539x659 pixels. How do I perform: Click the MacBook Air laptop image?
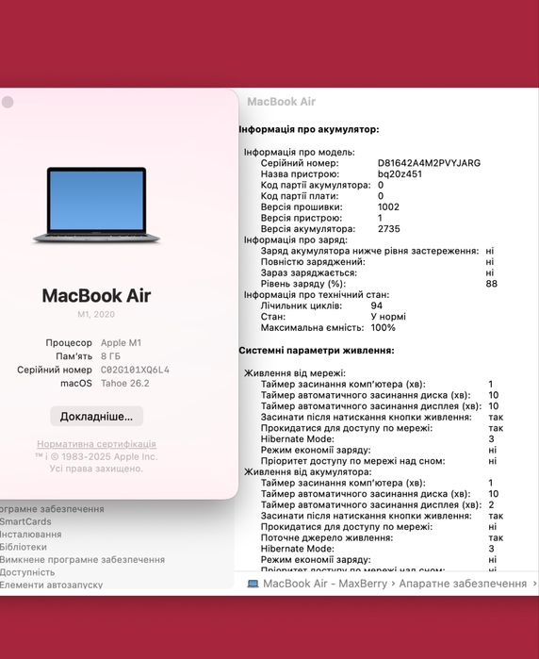click(96, 206)
